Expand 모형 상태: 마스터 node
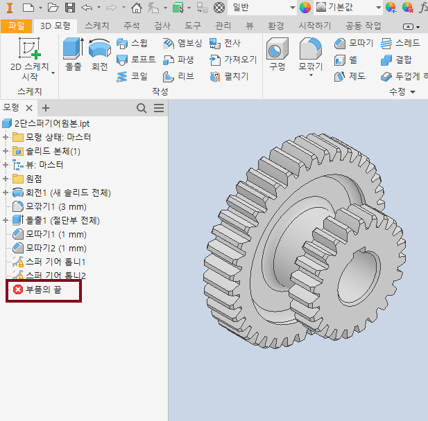Image resolution: width=428 pixels, height=421 pixels. click(x=5, y=137)
